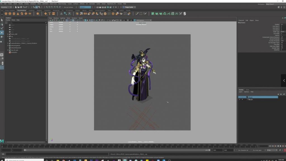286x161 pixels.
Task: Expand the rig node in Outliner
Action: point(8,36)
